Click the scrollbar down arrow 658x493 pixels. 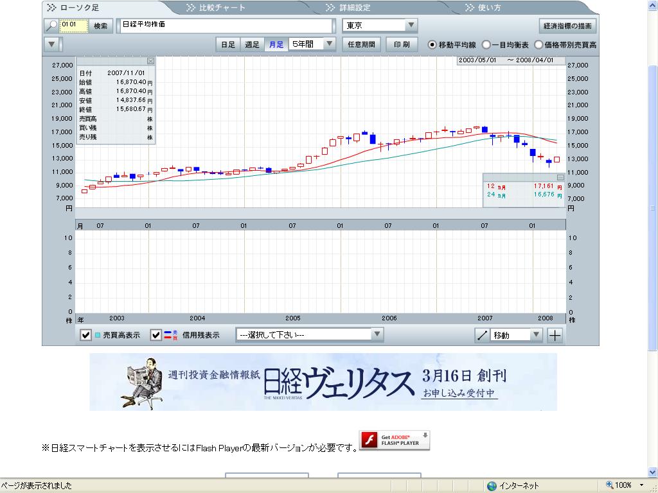click(653, 472)
